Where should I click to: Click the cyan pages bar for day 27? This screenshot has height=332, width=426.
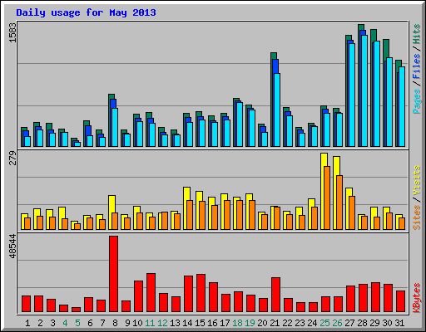pos(352,95)
